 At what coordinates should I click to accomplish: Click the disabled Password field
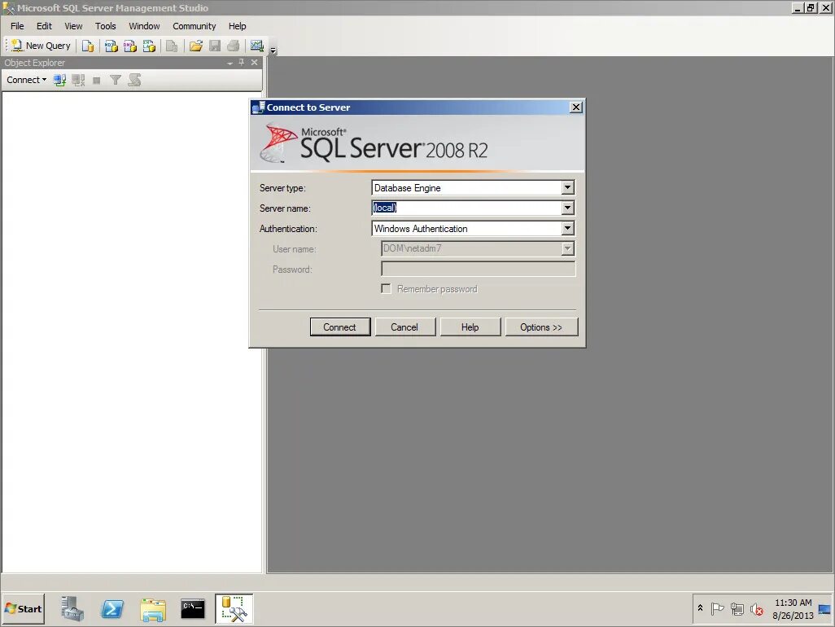coord(479,269)
